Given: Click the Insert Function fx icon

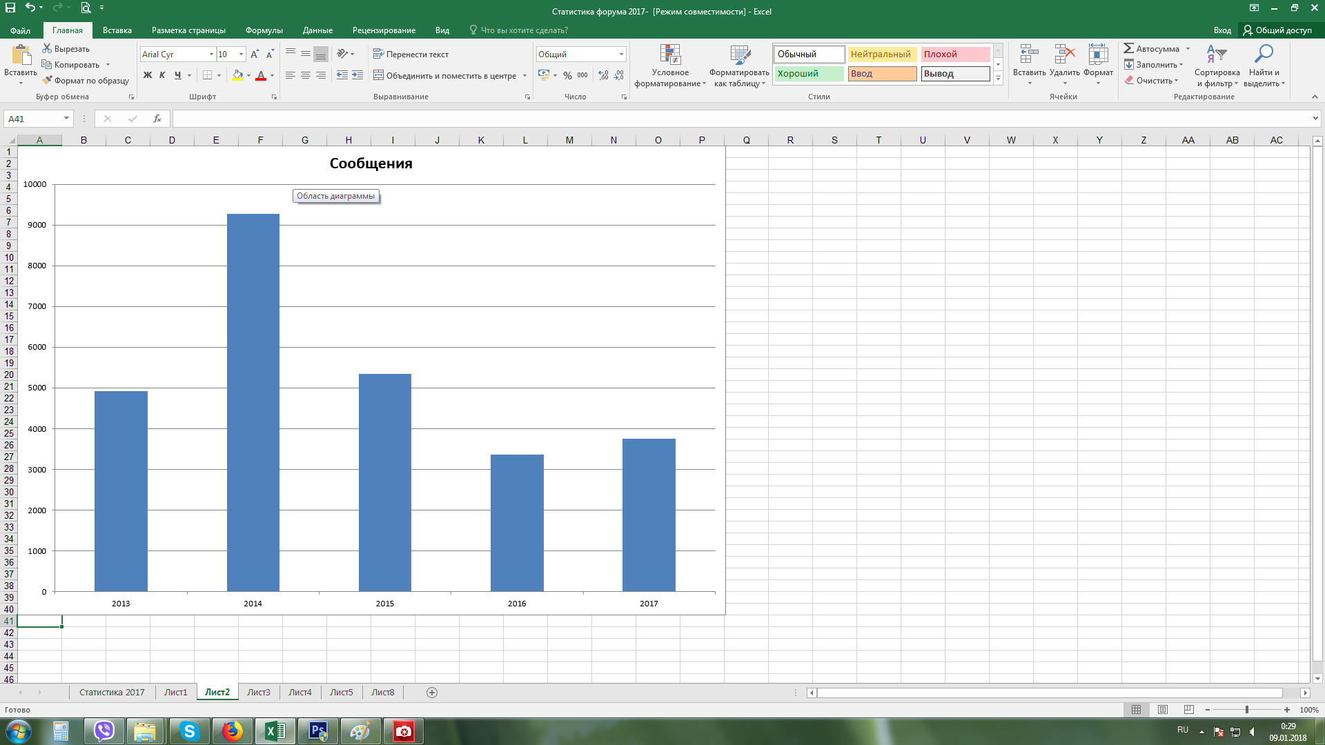Looking at the screenshot, I should pyautogui.click(x=157, y=119).
